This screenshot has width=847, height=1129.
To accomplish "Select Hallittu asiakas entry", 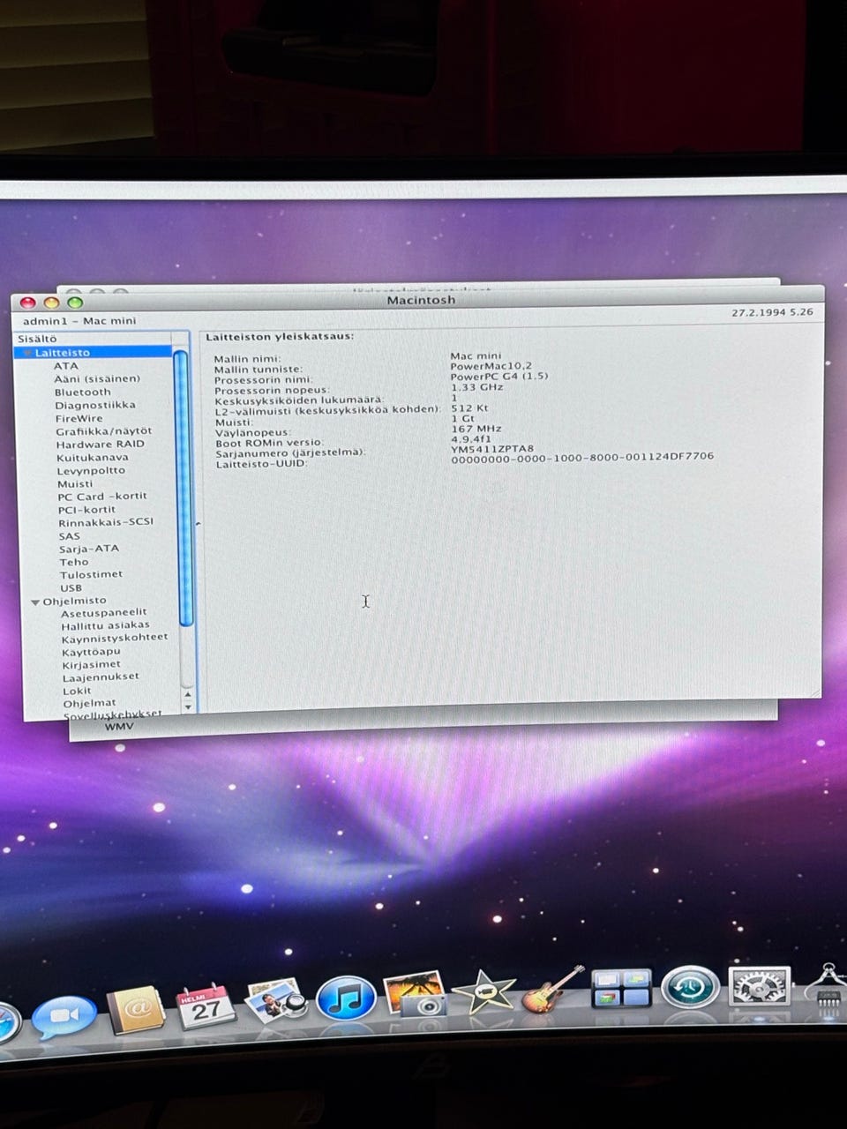I will (x=106, y=624).
